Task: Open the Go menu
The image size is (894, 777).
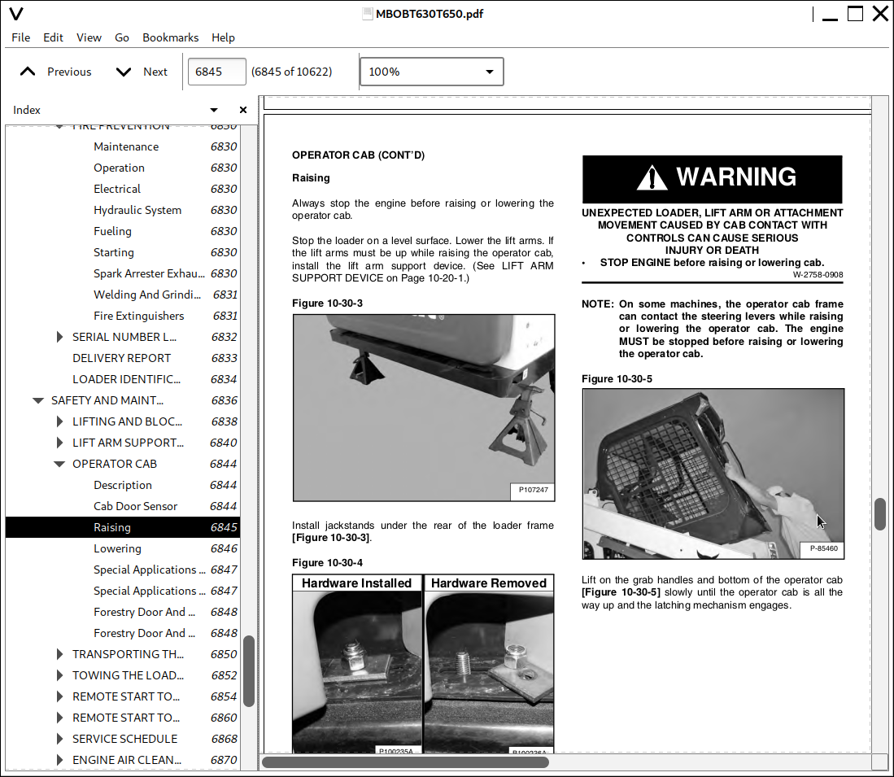Action: (x=122, y=37)
